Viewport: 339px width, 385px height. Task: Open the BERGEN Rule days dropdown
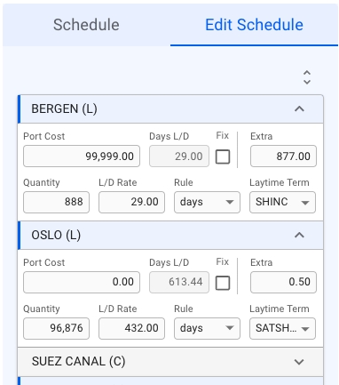[x=207, y=202]
